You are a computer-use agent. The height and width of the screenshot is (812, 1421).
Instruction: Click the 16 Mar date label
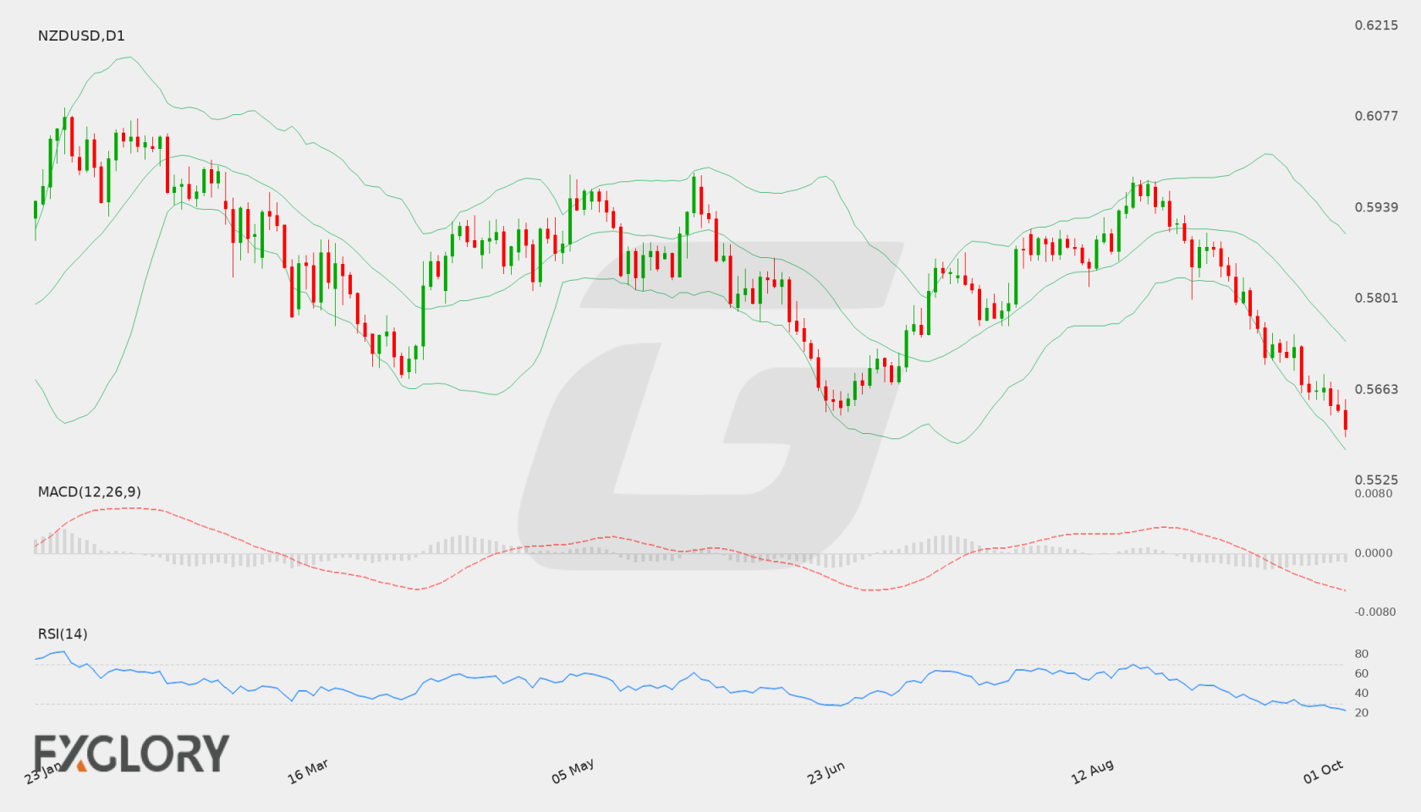coord(308,771)
